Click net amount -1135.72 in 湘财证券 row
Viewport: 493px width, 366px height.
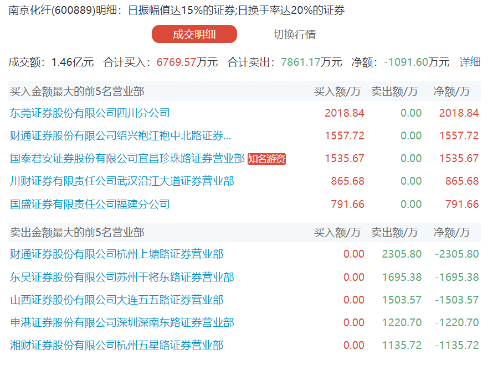(457, 346)
